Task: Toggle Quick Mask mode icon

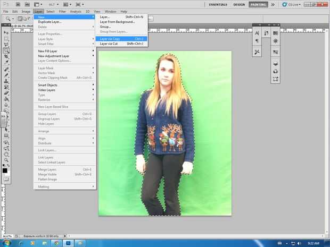Action: pyautogui.click(x=6, y=179)
